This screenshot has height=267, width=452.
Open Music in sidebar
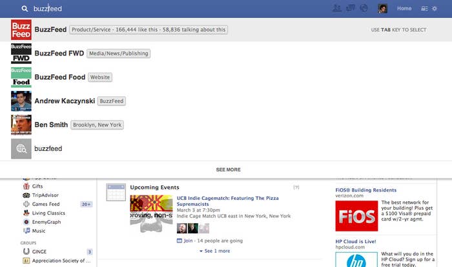point(39,231)
